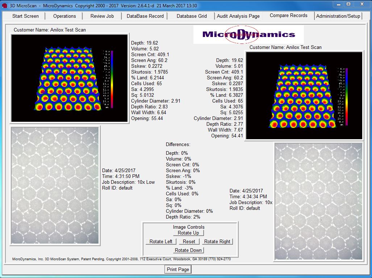Select the Compare Records tab
This screenshot has height=278, width=372.
pyautogui.click(x=288, y=16)
